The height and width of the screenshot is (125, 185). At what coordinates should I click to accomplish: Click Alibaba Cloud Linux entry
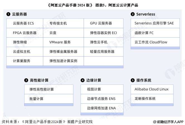click(152, 89)
